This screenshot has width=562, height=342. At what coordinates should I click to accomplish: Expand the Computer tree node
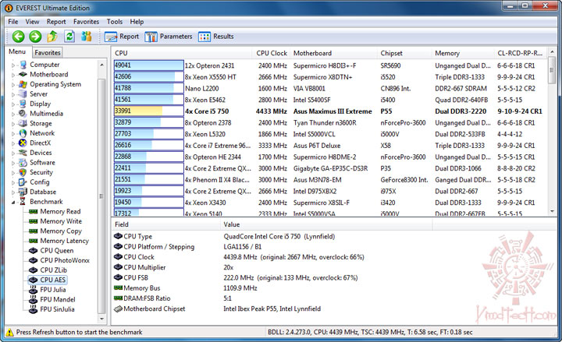click(x=13, y=65)
